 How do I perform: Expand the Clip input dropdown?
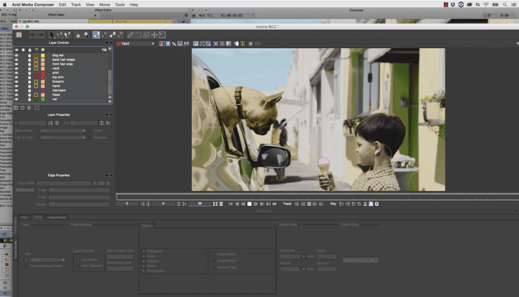tap(44, 260)
